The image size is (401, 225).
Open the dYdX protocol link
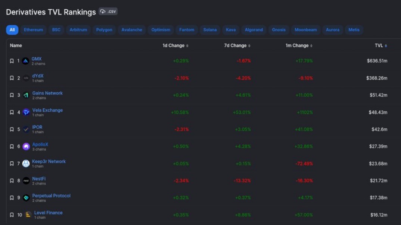click(38, 76)
